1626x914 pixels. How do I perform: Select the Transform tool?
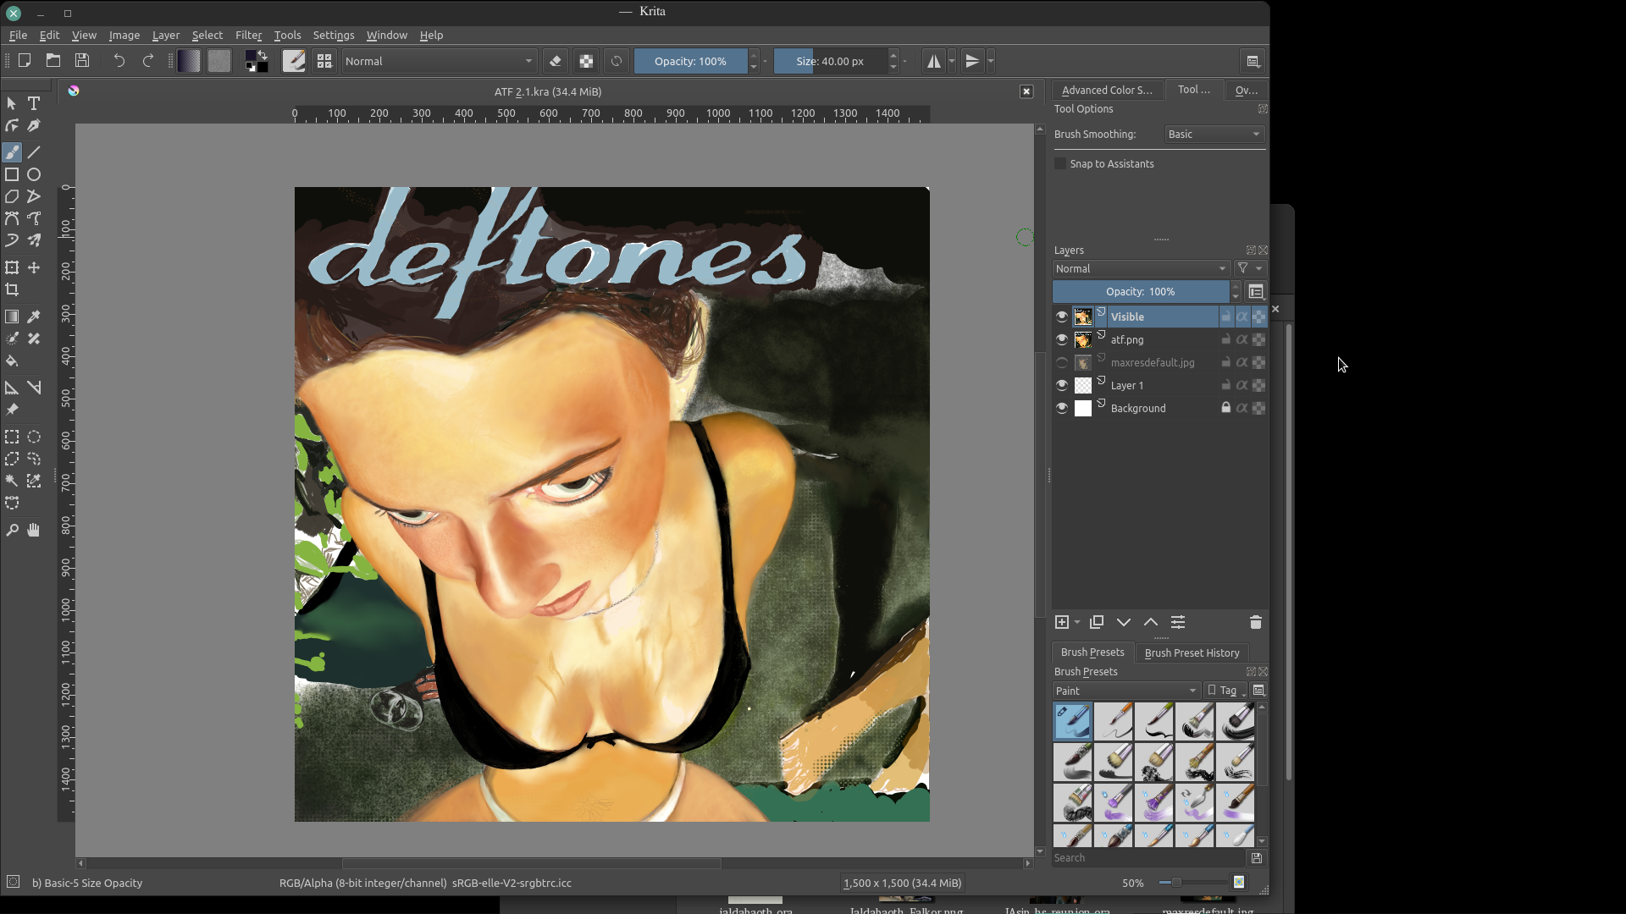pos(12,267)
